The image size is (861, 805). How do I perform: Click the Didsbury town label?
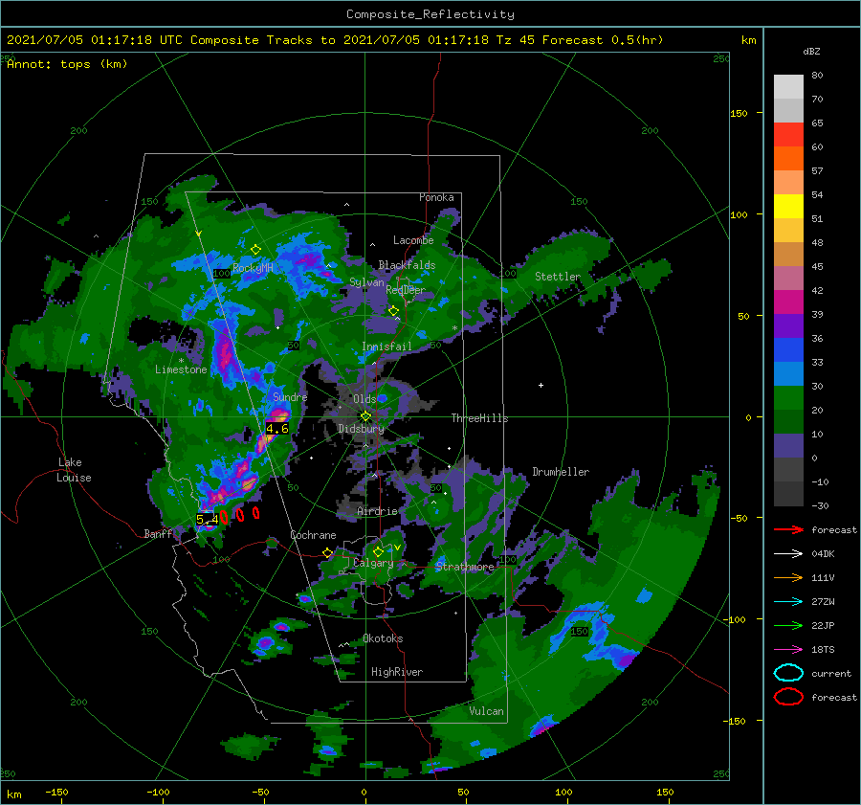[x=361, y=429]
